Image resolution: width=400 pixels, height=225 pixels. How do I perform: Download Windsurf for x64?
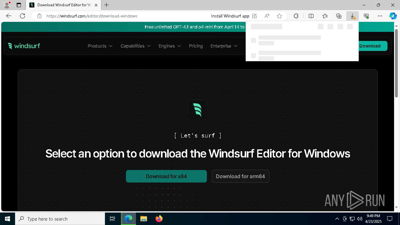[x=166, y=176]
